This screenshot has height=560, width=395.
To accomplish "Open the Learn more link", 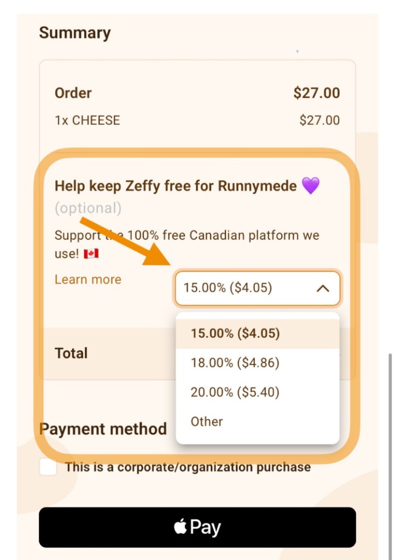I will click(x=88, y=279).
